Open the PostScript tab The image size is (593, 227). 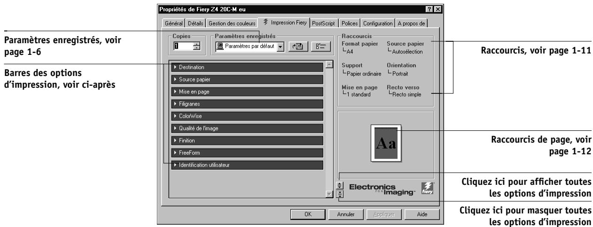point(324,23)
